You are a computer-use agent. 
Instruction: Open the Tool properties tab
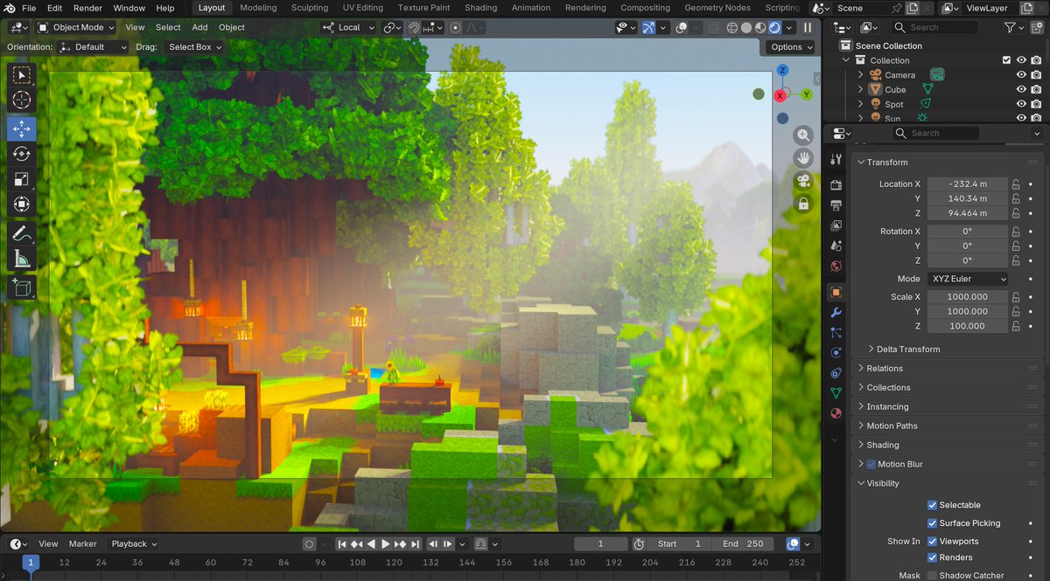click(x=836, y=159)
